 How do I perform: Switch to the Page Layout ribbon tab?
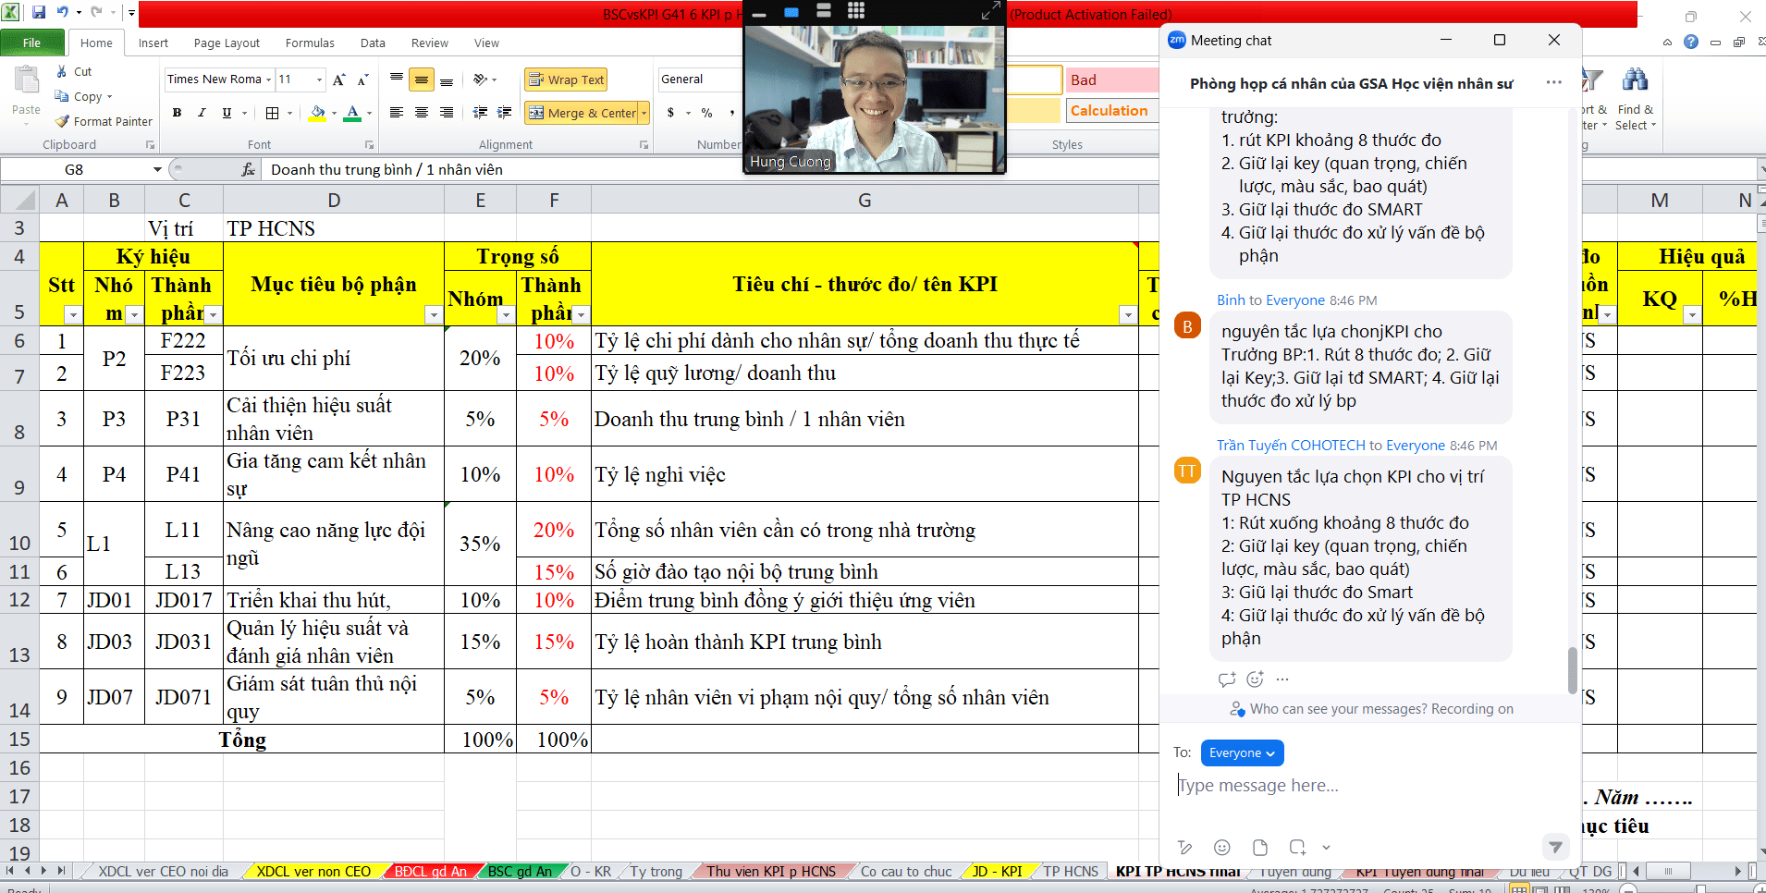pyautogui.click(x=227, y=43)
